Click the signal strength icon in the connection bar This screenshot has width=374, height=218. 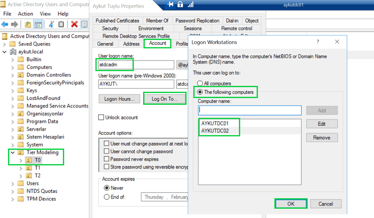click(190, 5)
